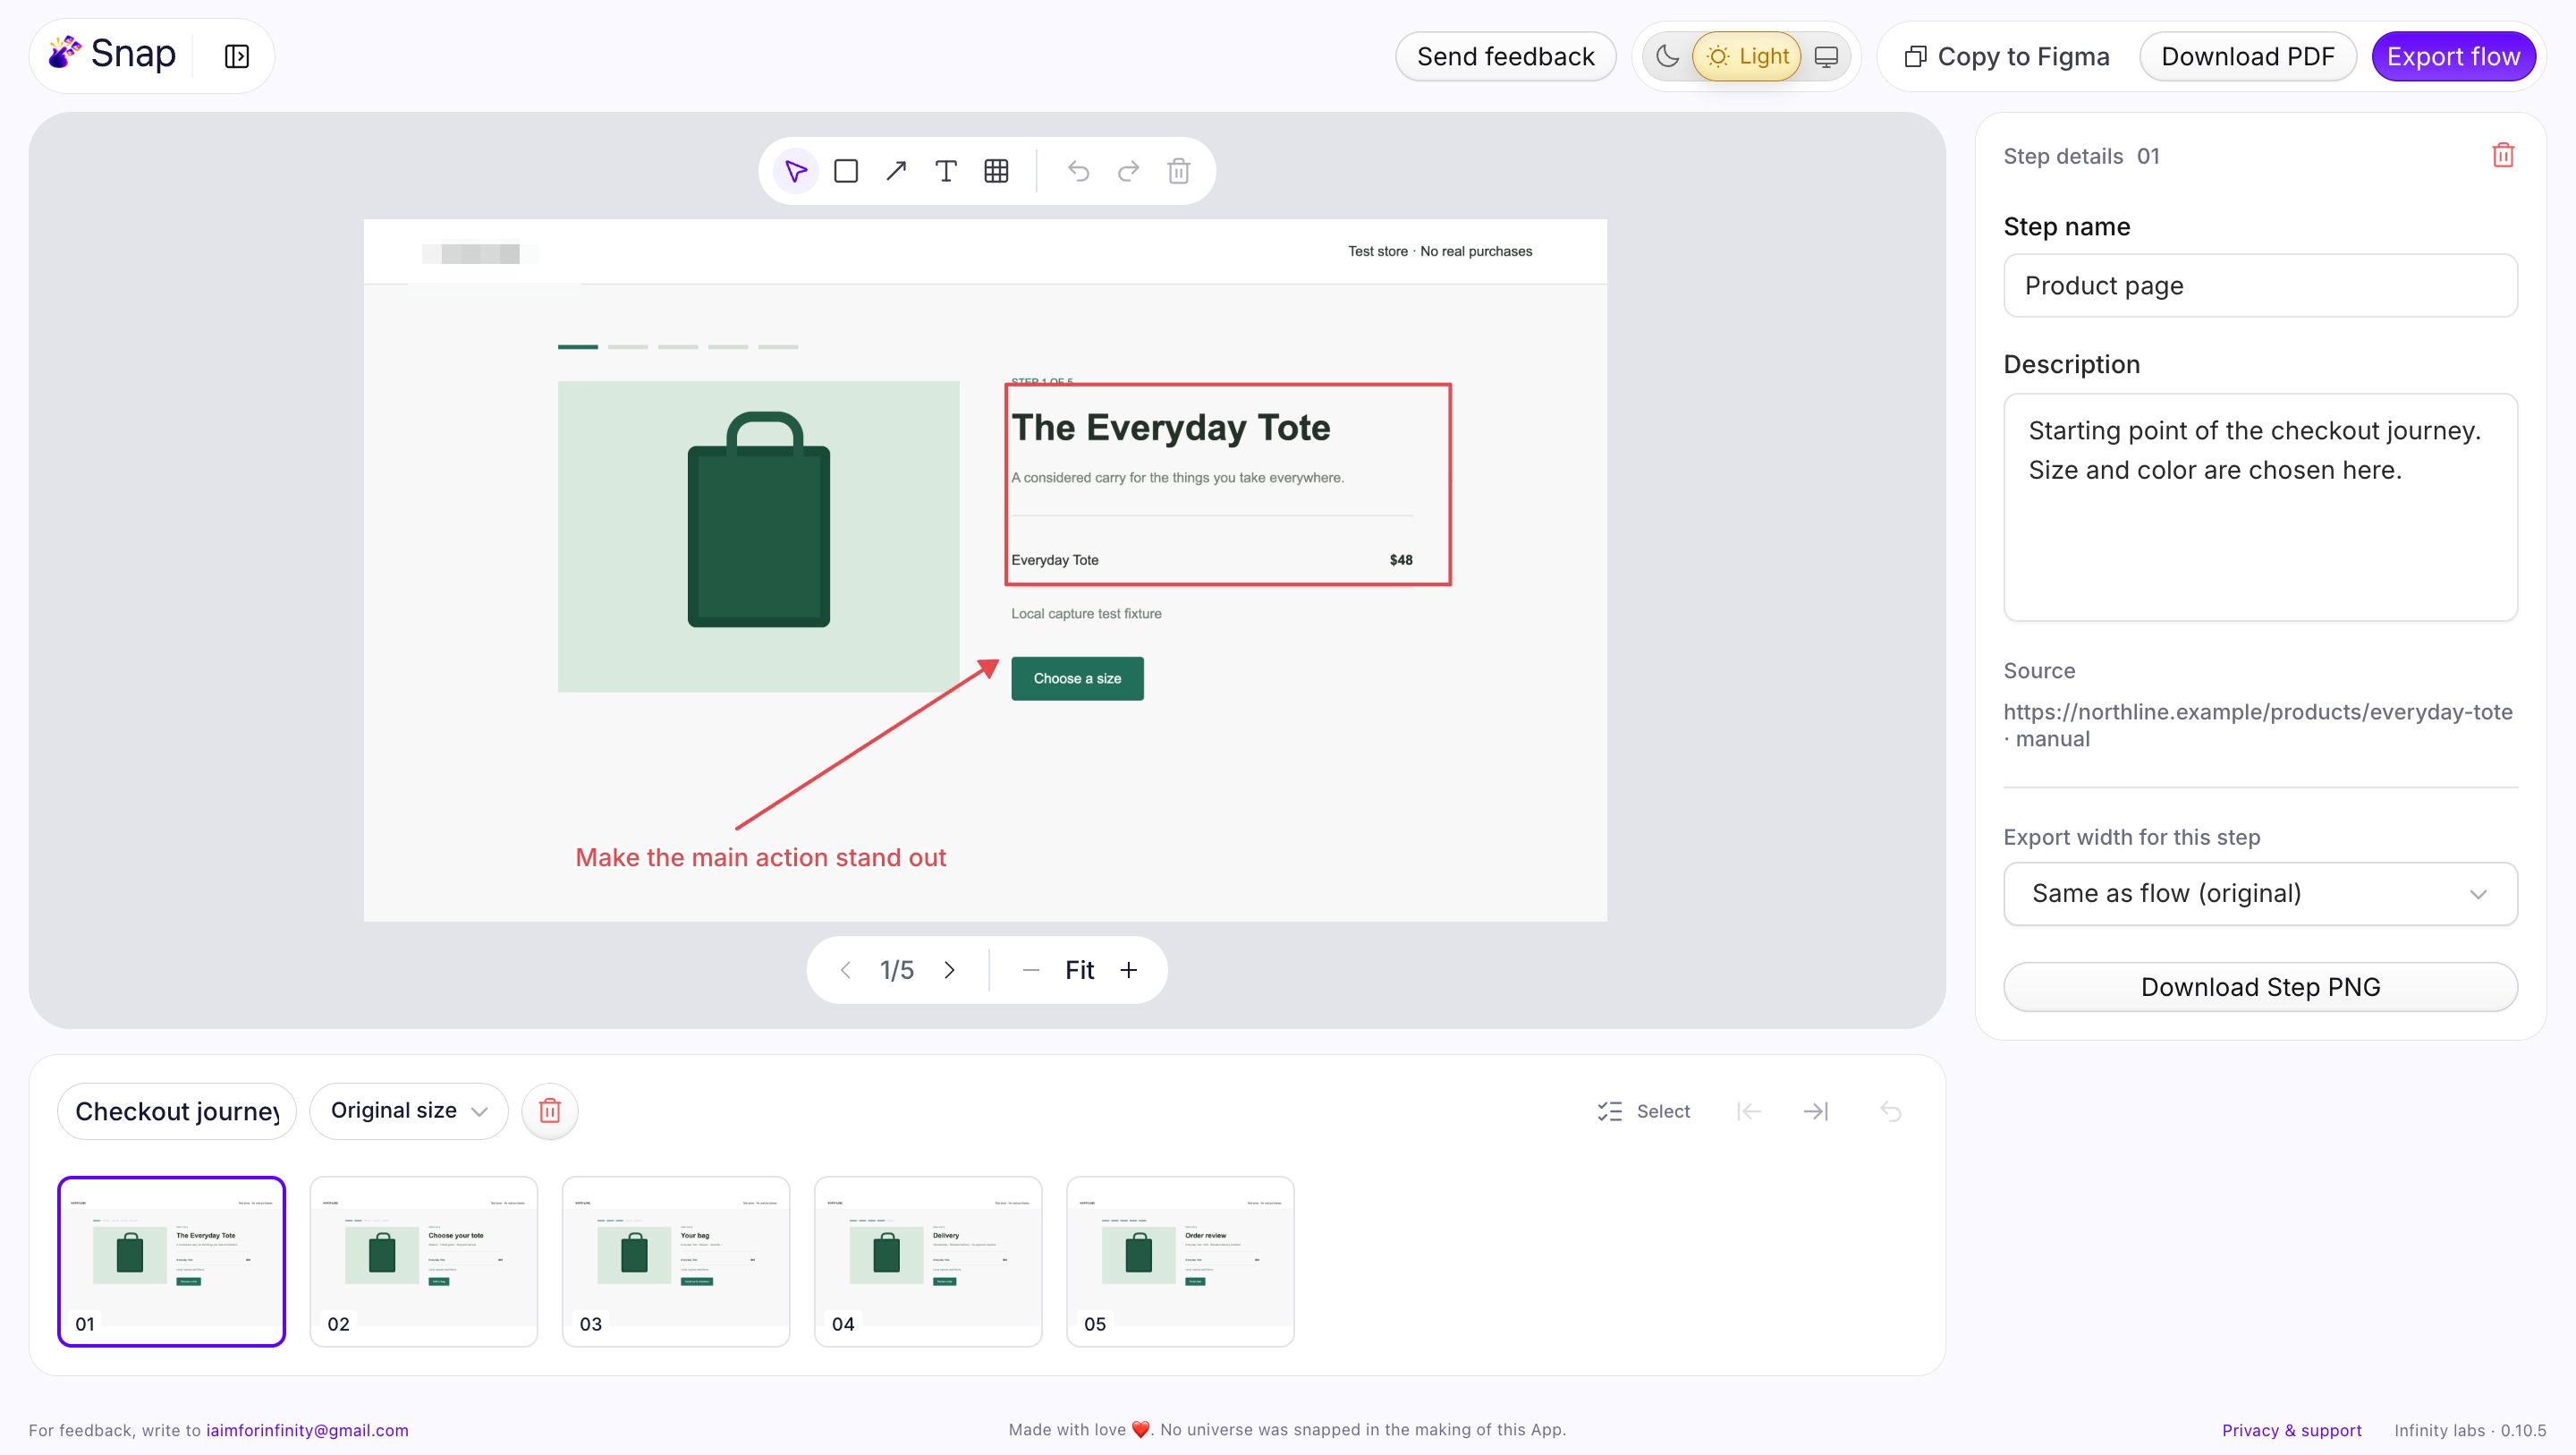Zoom in with the plus button

tap(1128, 970)
